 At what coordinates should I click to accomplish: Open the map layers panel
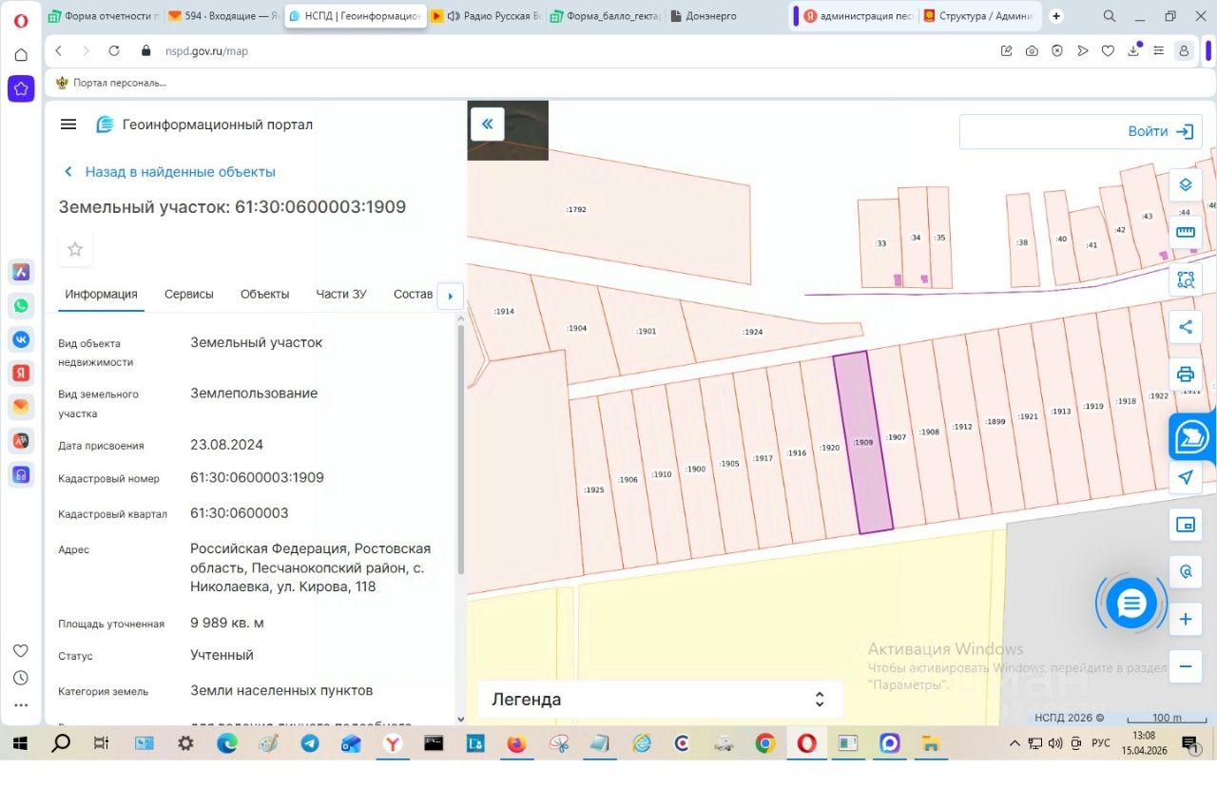tap(1185, 184)
